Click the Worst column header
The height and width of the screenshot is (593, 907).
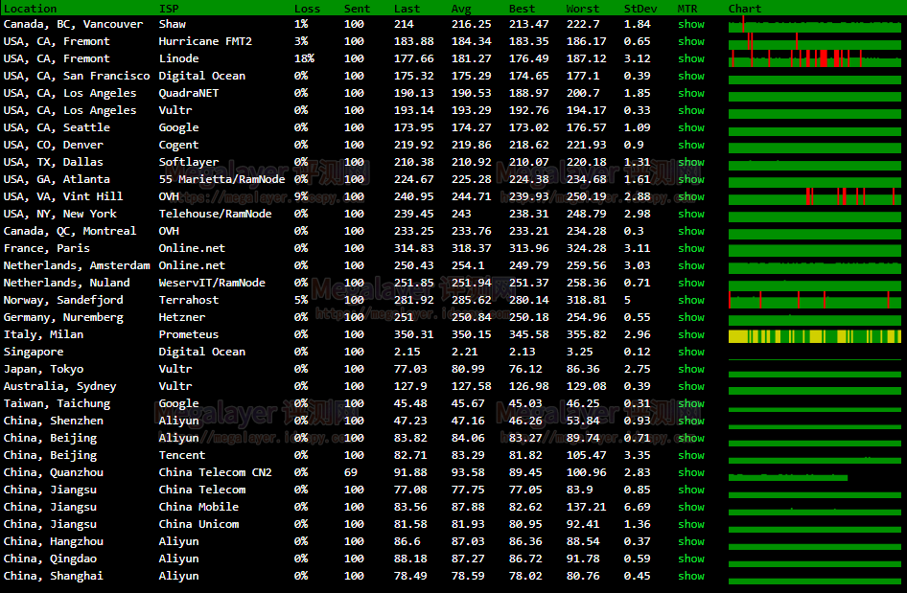[583, 9]
